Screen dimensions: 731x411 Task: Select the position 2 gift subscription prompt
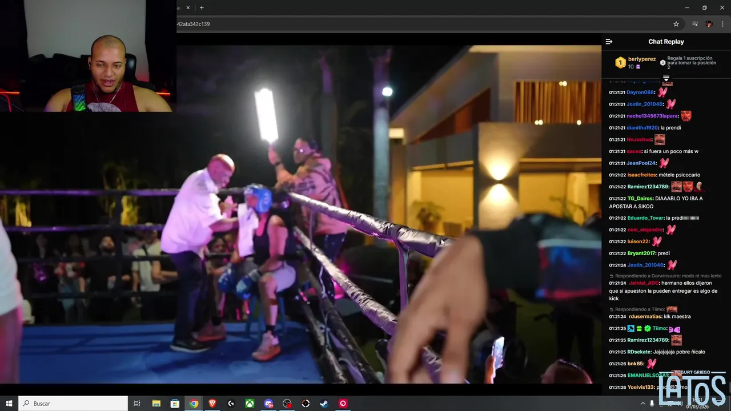(x=690, y=63)
